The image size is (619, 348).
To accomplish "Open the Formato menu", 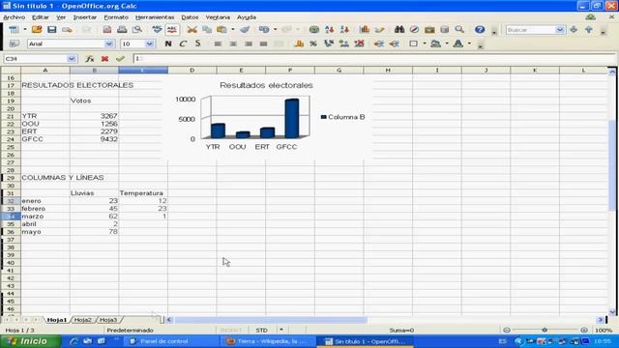I will 116,17.
